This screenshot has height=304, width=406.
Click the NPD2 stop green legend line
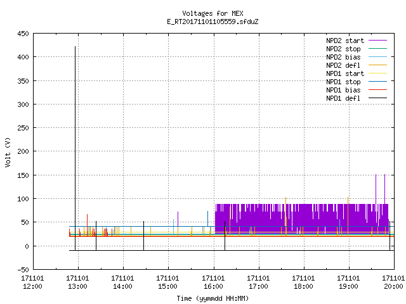pos(377,49)
